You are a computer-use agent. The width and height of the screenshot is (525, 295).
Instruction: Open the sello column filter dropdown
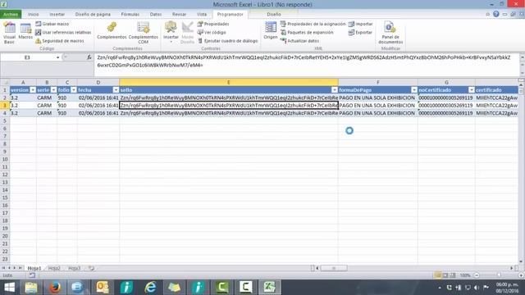(x=335, y=90)
